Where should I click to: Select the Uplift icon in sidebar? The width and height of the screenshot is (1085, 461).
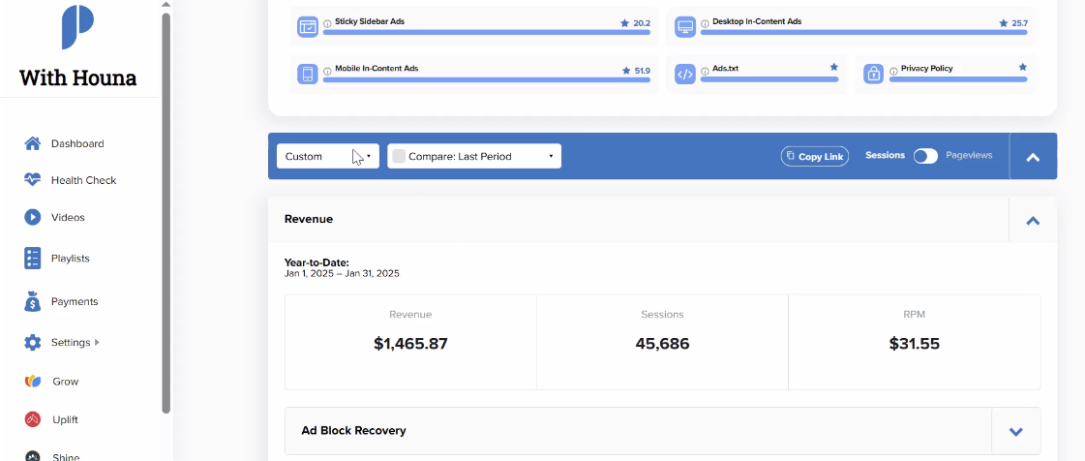[x=33, y=419]
